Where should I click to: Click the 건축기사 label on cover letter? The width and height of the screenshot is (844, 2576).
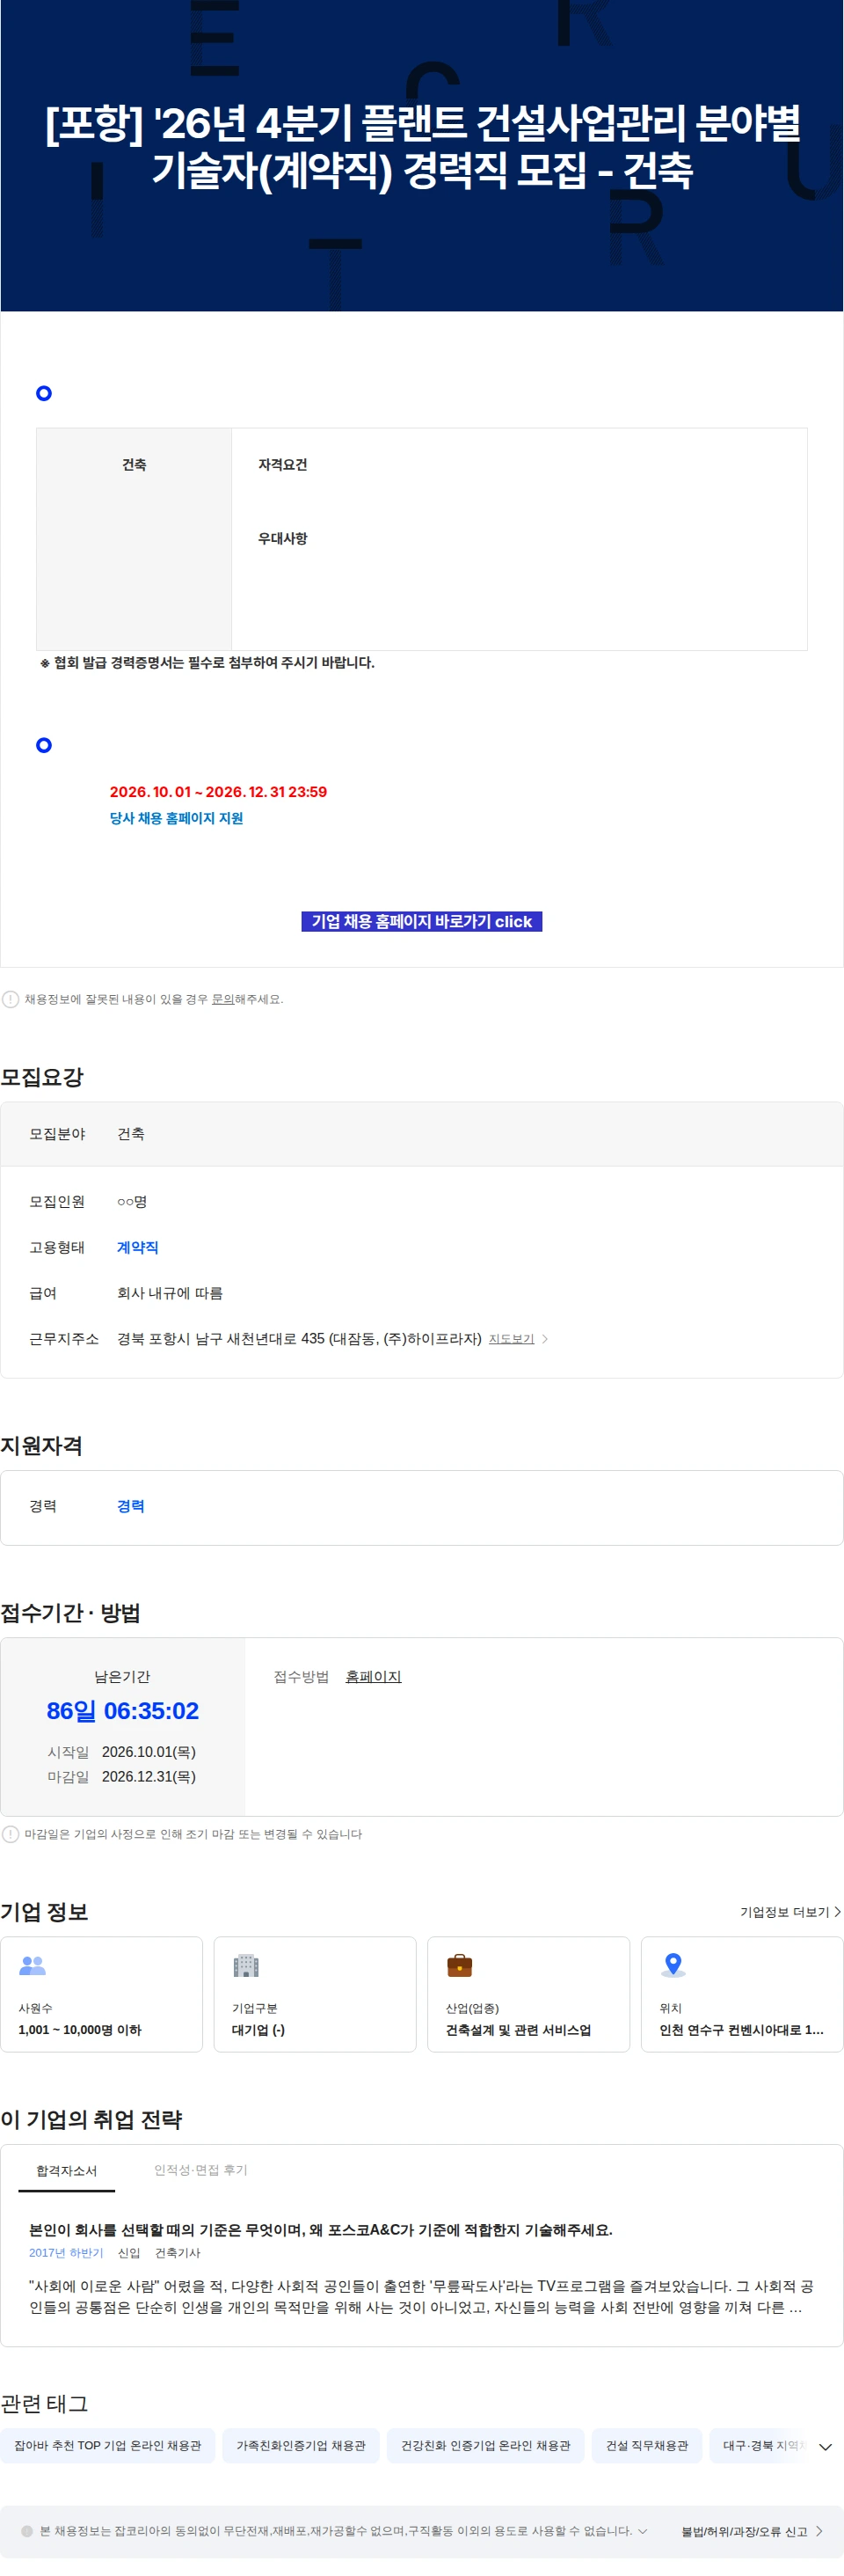click(x=178, y=2252)
